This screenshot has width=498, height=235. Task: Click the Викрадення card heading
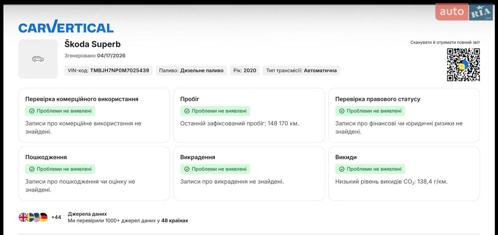click(x=198, y=157)
